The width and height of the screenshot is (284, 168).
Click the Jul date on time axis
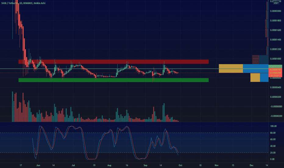coord(73,165)
